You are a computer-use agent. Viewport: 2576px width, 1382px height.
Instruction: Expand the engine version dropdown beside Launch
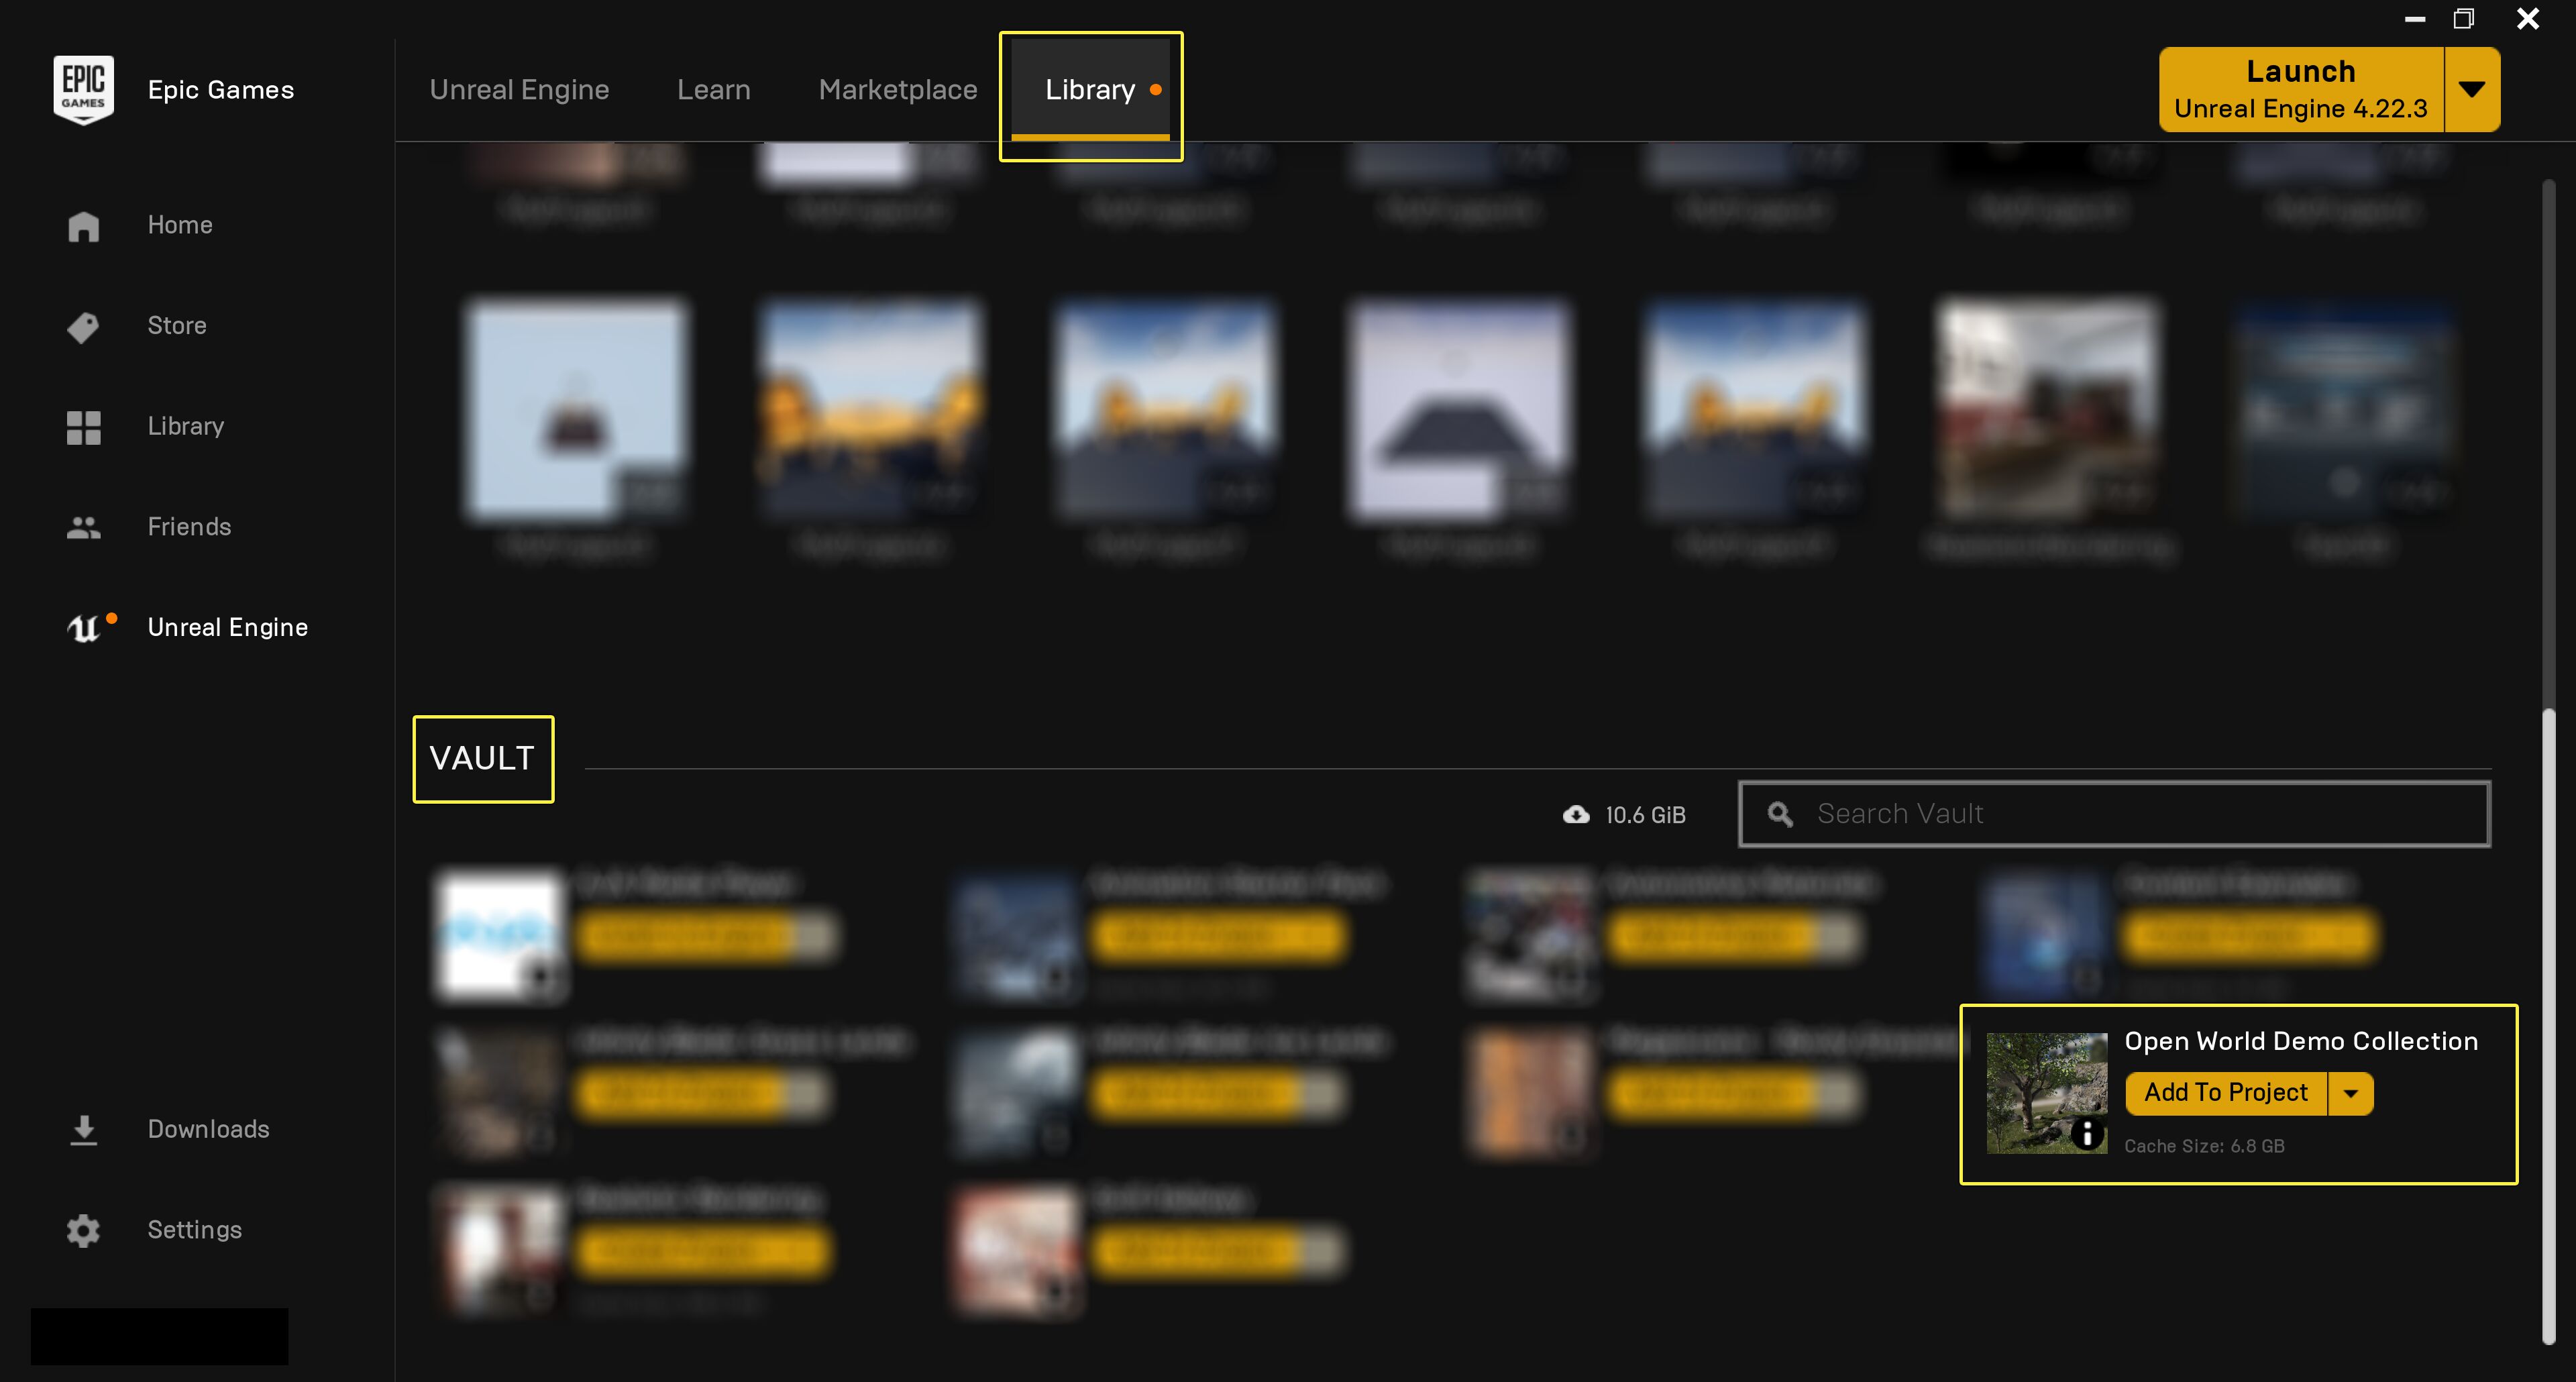click(x=2471, y=90)
